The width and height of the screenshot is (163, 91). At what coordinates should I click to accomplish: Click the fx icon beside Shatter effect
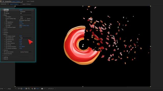3,10
